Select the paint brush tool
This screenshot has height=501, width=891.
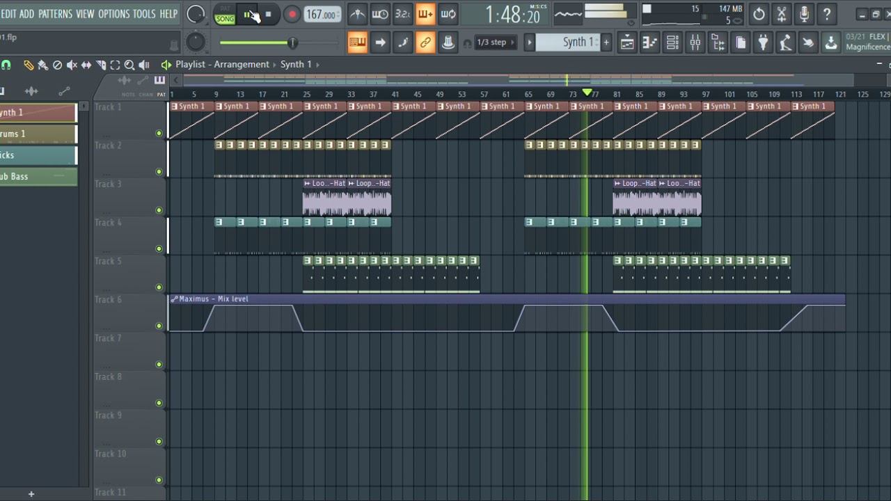tap(42, 65)
